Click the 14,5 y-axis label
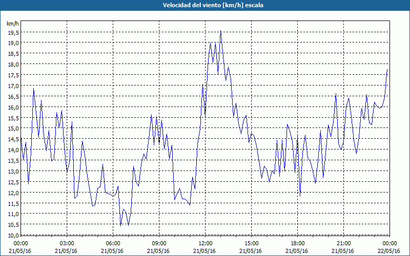 click(13, 139)
